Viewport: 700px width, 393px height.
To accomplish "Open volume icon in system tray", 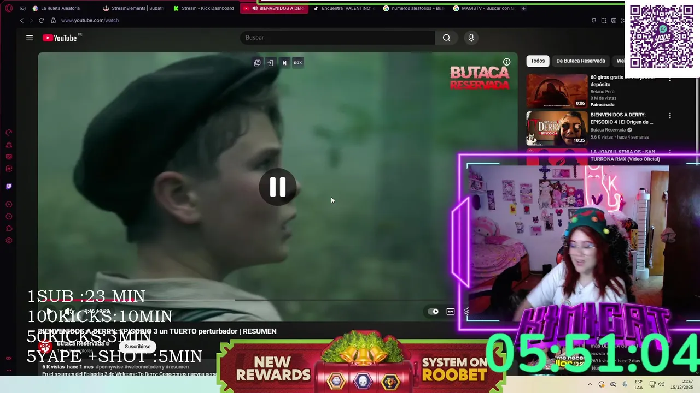I will [661, 384].
